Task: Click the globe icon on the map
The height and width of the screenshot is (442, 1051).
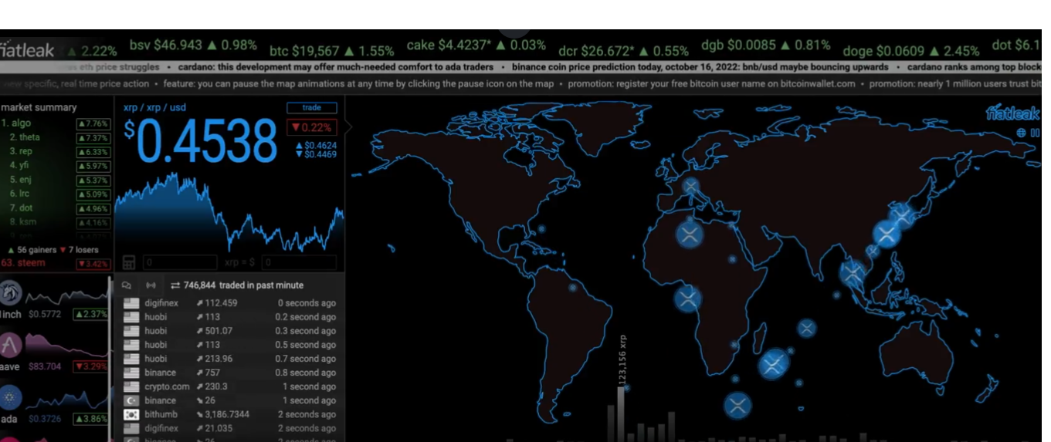Action: click(x=1021, y=133)
